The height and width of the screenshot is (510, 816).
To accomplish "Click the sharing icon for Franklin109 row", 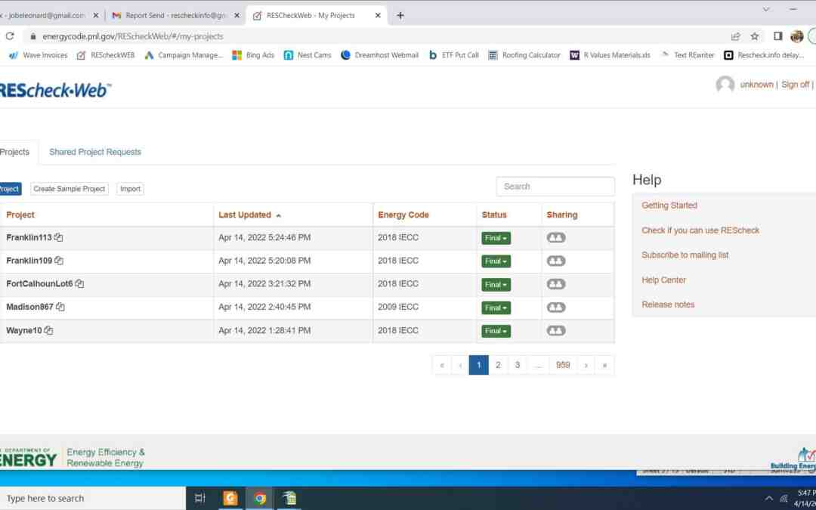I will tap(556, 261).
